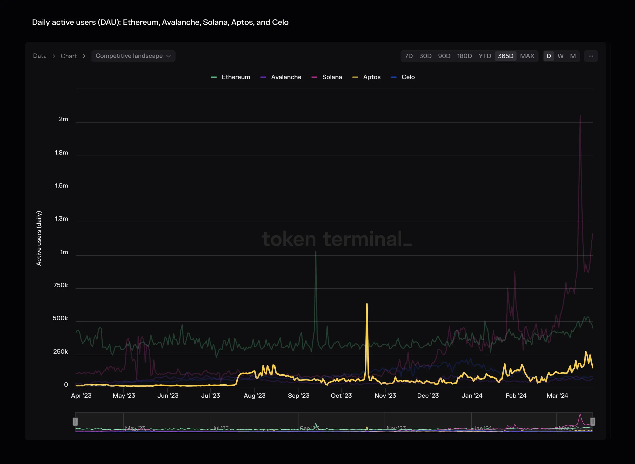Toggle Aptos series in legend
The width and height of the screenshot is (635, 464).
point(366,77)
